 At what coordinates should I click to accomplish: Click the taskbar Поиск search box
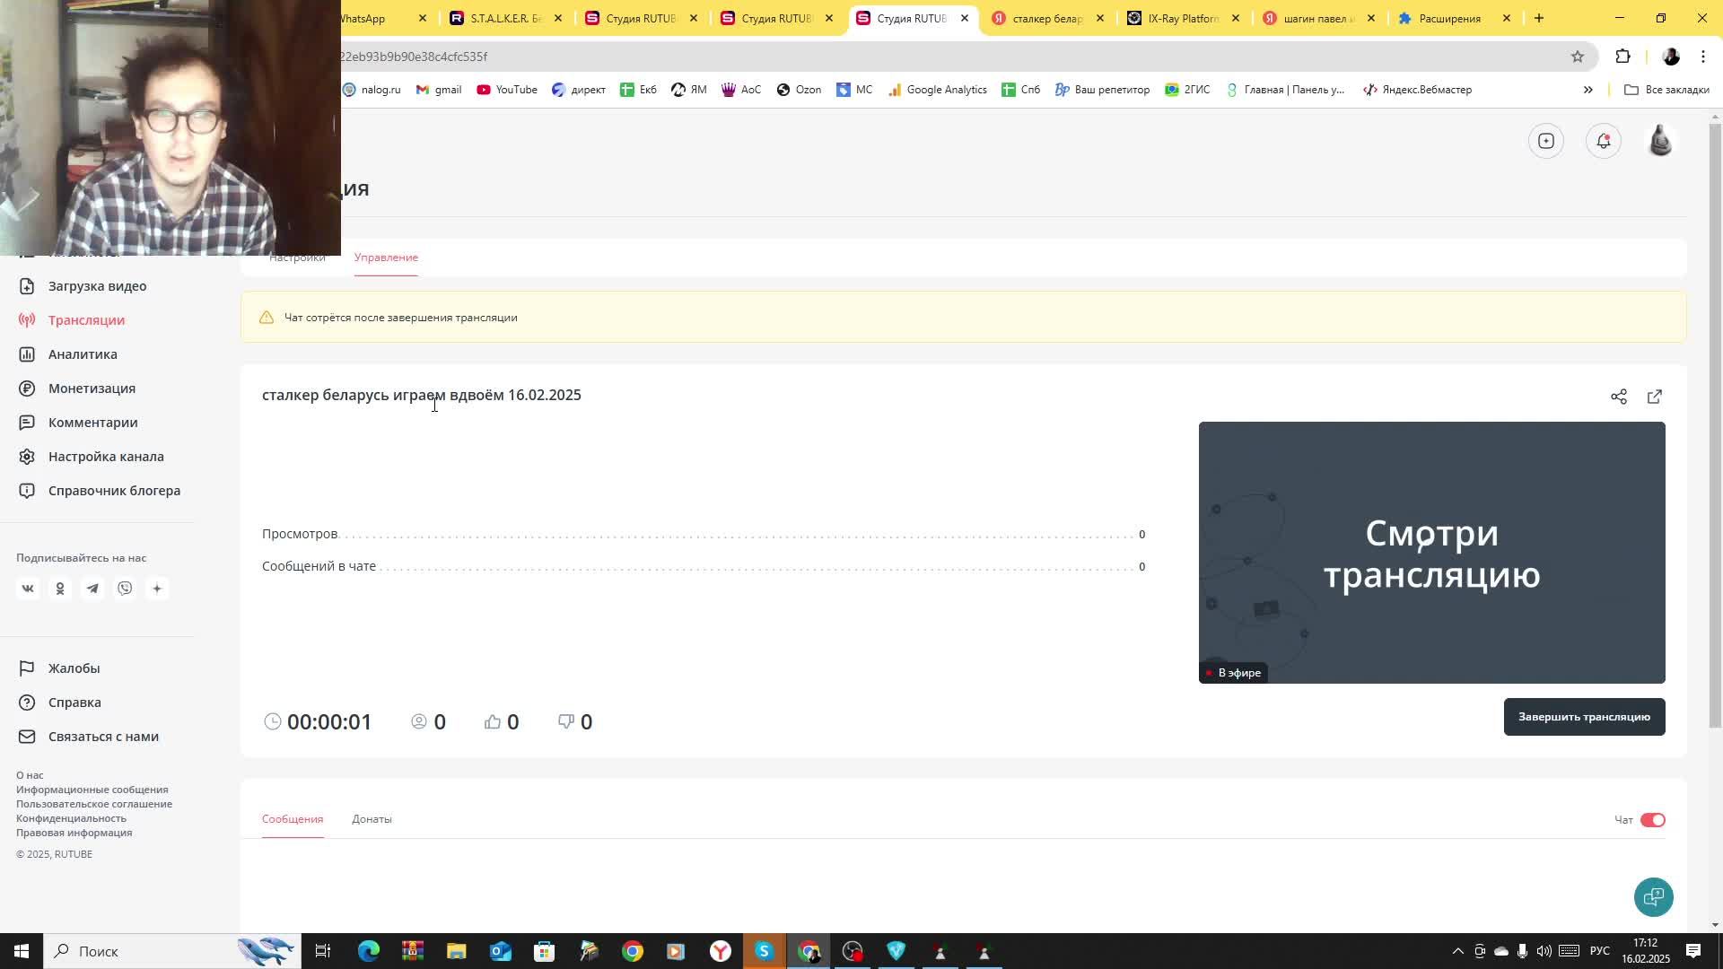pyautogui.click(x=172, y=951)
